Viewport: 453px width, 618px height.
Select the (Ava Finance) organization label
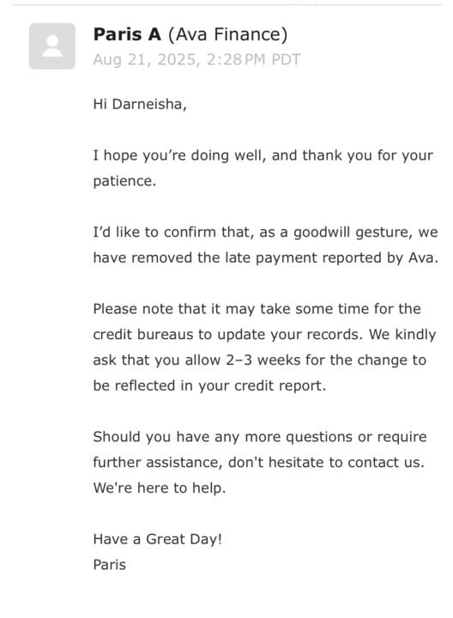click(227, 34)
